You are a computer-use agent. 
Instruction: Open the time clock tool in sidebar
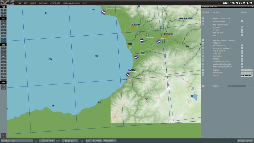point(4,40)
